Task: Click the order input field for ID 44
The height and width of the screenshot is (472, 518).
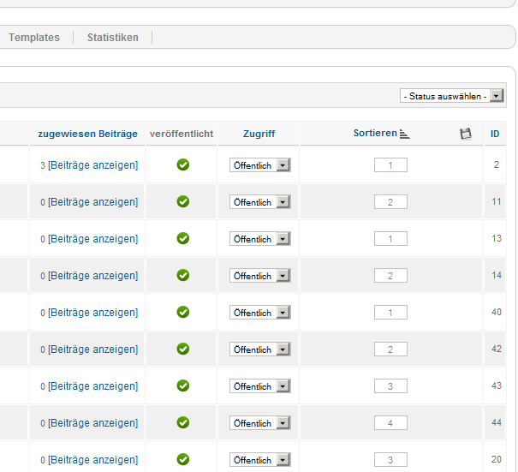Action: coord(390,423)
